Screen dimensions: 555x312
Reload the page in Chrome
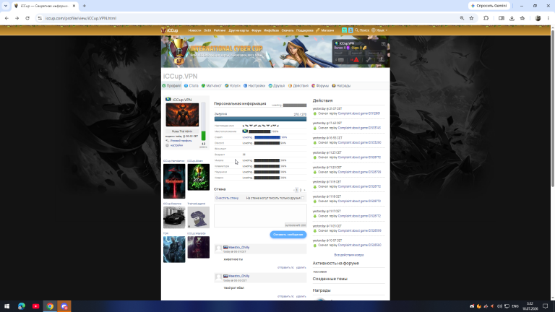[x=27, y=18]
